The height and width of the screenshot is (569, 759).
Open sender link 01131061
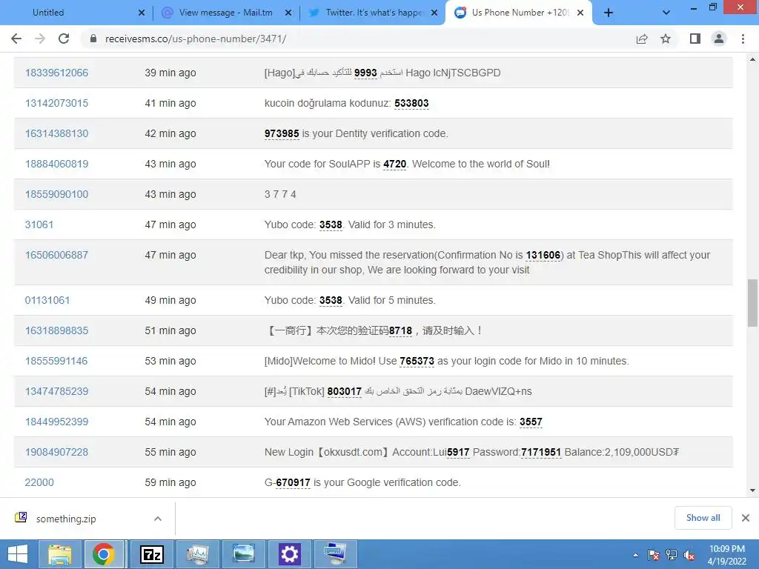[47, 300]
